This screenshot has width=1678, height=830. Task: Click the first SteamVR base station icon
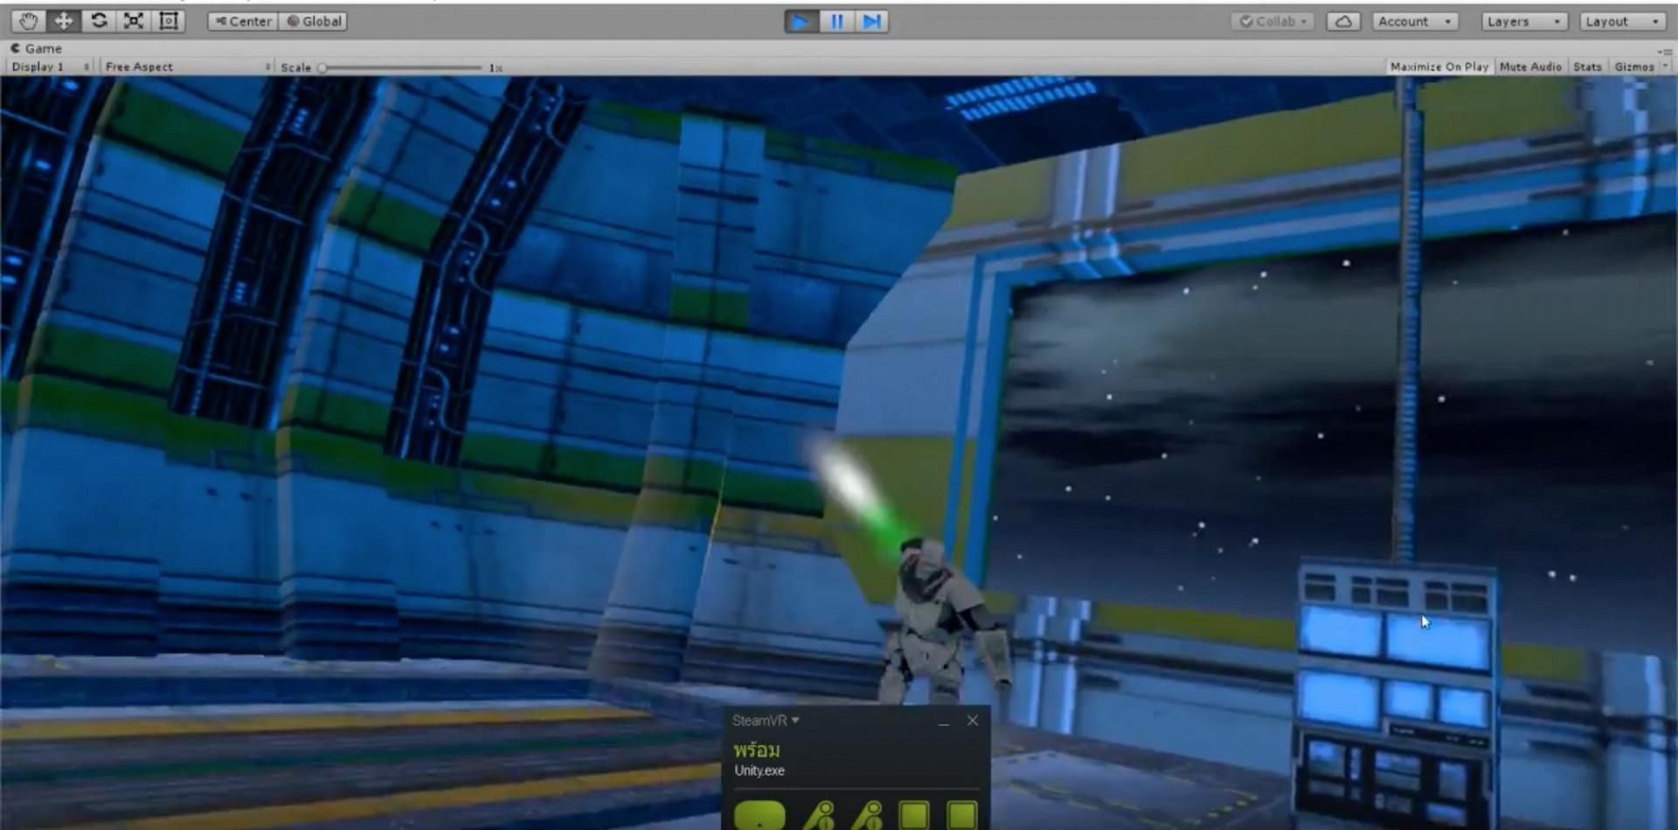(914, 815)
